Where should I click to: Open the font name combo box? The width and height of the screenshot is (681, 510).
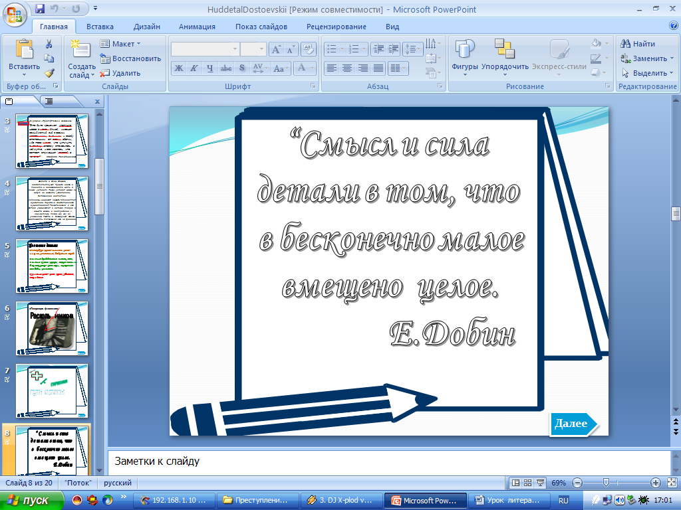pos(205,49)
